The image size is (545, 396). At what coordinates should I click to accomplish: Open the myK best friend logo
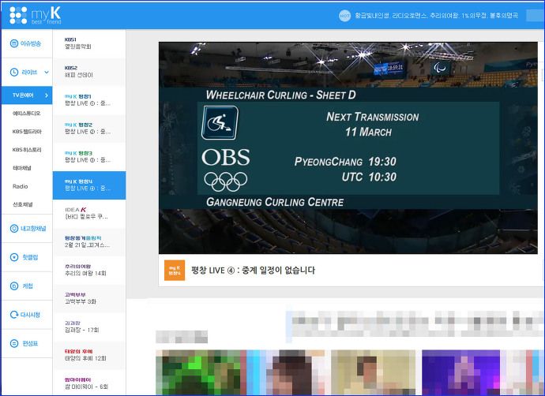[x=36, y=15]
